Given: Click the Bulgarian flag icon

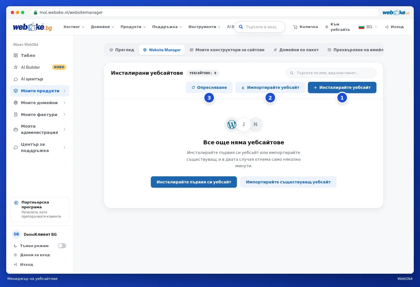Looking at the screenshot, I should [361, 27].
